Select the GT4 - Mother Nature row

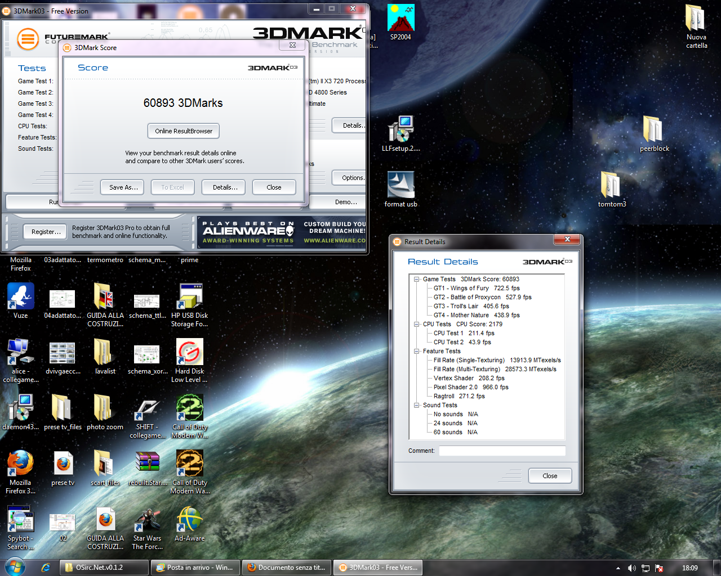(x=477, y=315)
